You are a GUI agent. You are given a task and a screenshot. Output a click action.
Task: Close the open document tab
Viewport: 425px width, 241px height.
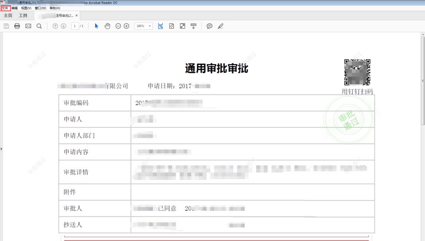[76, 15]
